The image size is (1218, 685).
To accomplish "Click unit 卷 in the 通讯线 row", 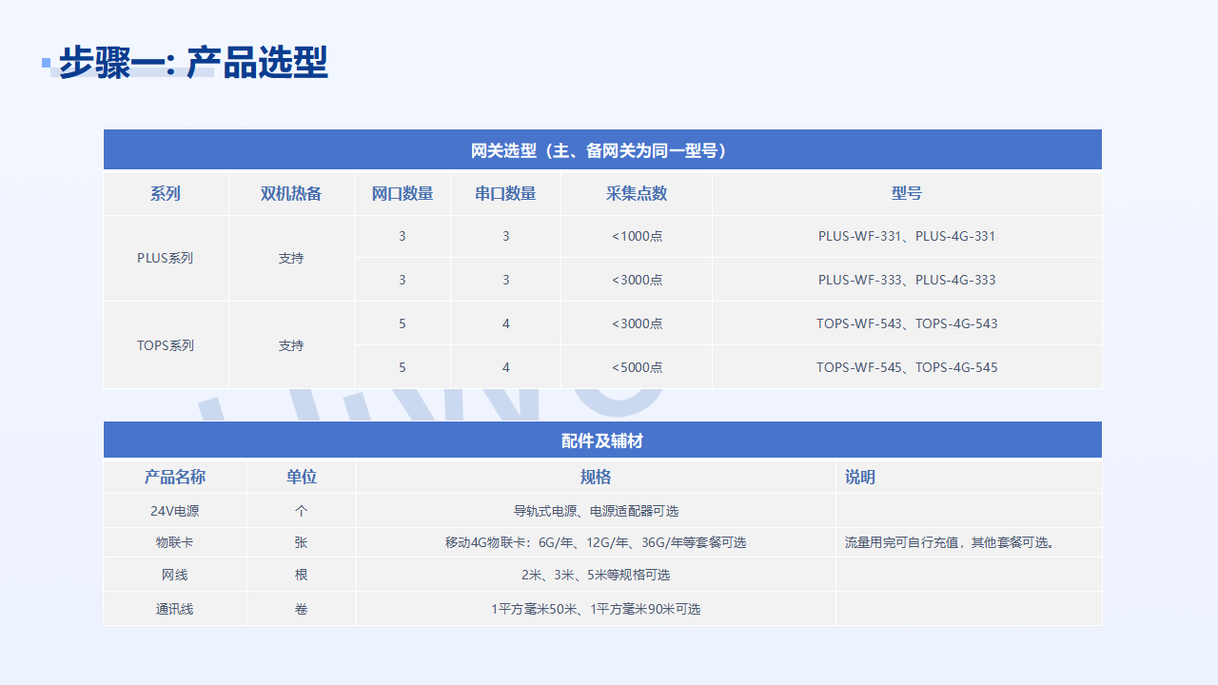I will pos(302,609).
